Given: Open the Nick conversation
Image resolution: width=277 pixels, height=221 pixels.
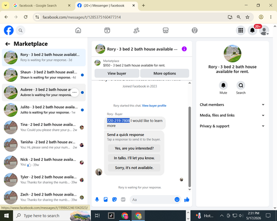Looking at the screenshot, I should click(x=44, y=162).
